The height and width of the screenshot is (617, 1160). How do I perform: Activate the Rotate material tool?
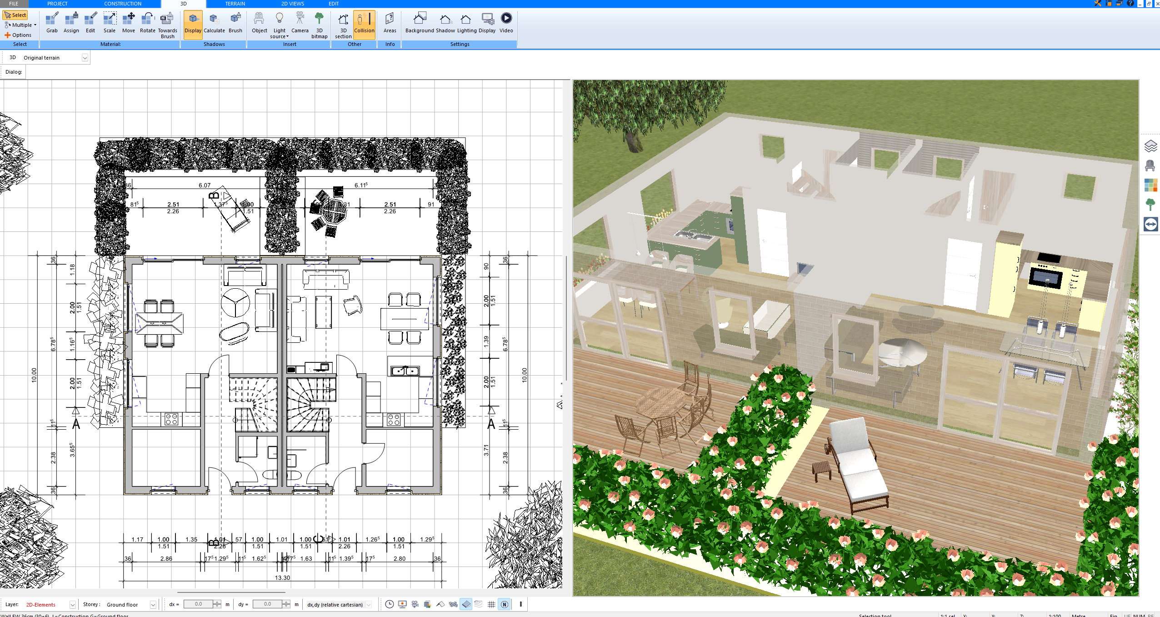(147, 23)
